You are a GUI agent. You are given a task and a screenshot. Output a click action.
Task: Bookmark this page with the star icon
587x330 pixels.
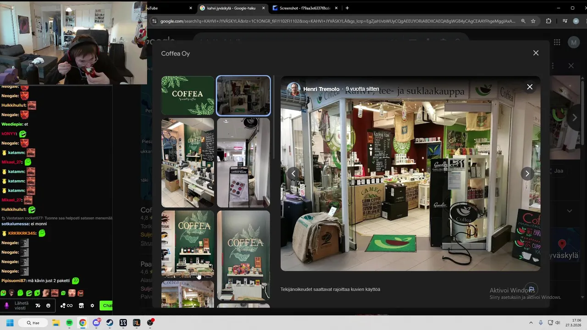[x=533, y=21]
